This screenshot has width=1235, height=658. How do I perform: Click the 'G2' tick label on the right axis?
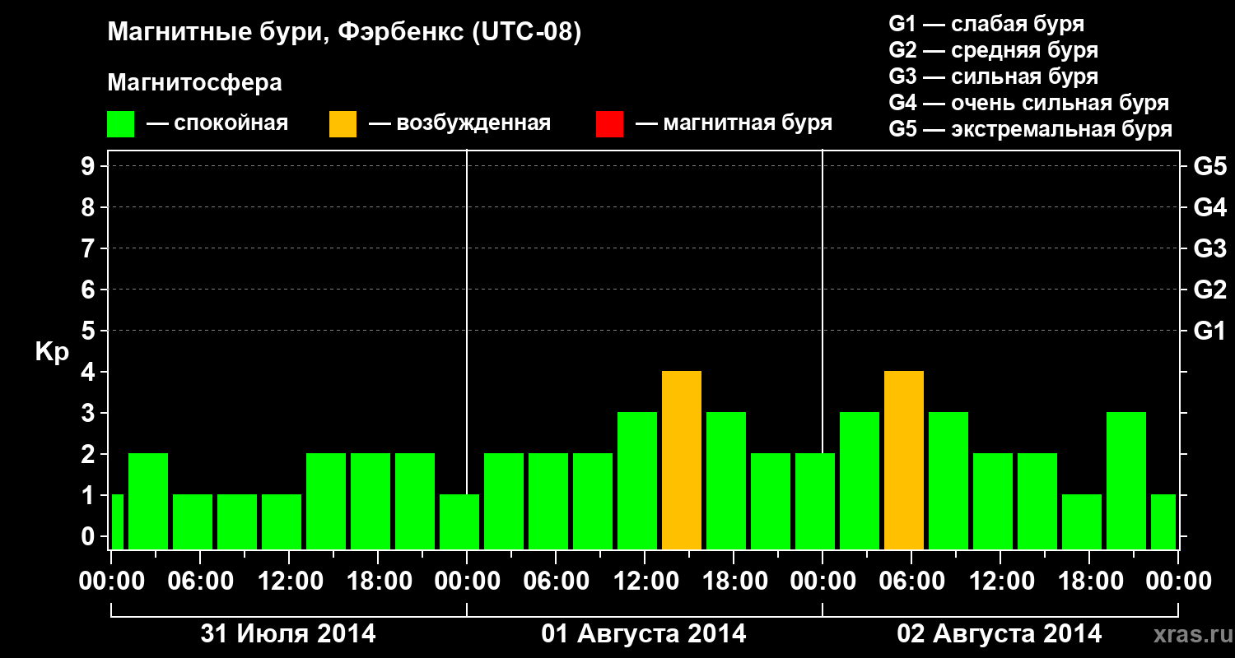point(1209,290)
